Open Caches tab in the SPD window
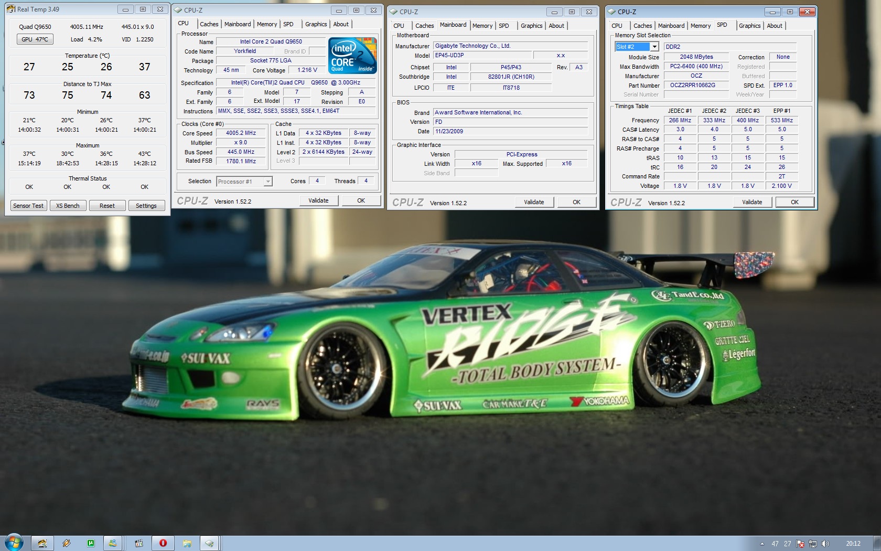Image resolution: width=881 pixels, height=551 pixels. (x=642, y=26)
